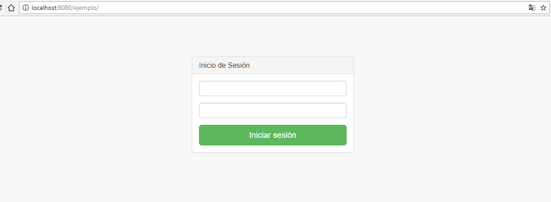The height and width of the screenshot is (202, 551).
Task: Click blank page area below the login panel
Action: (x=272, y=180)
